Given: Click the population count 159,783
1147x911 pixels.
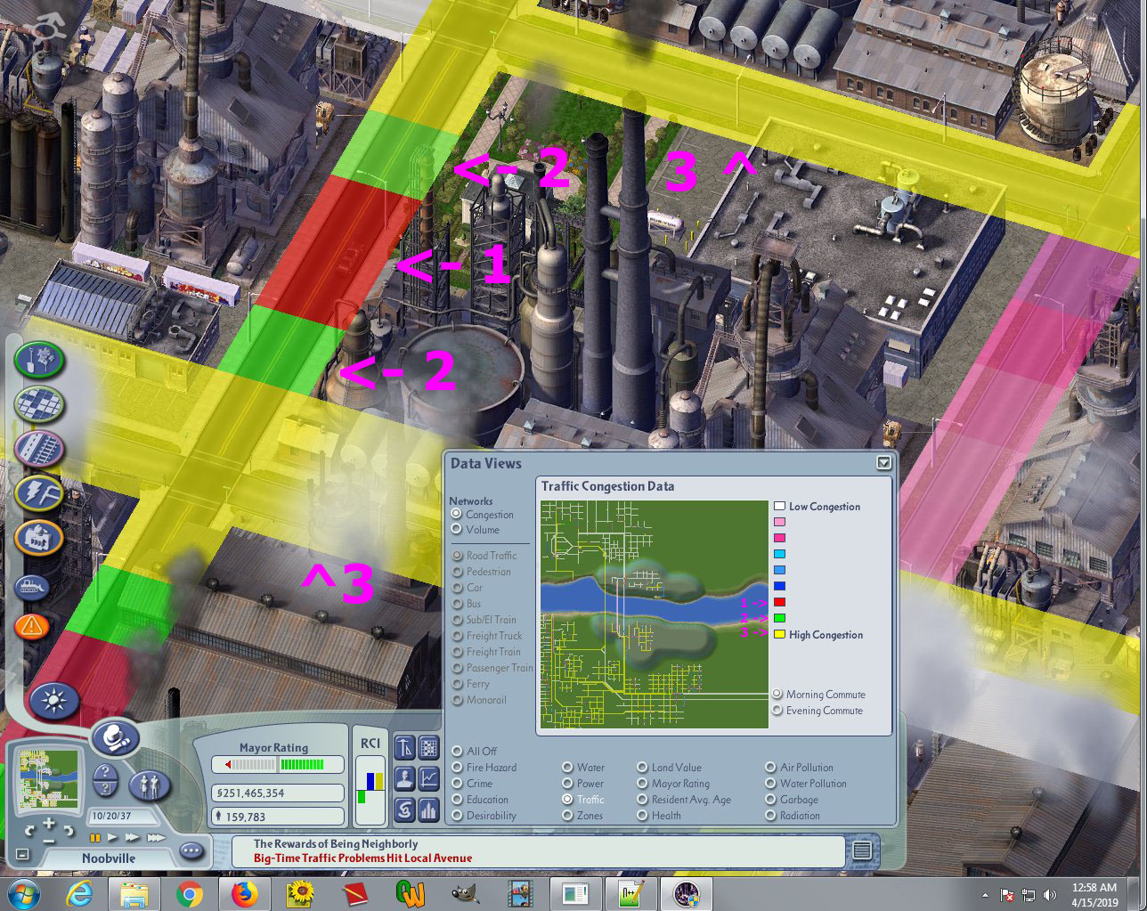Looking at the screenshot, I should pos(278,816).
